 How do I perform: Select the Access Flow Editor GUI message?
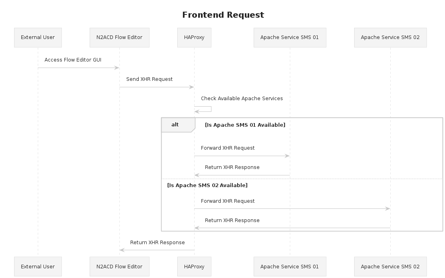(73, 60)
